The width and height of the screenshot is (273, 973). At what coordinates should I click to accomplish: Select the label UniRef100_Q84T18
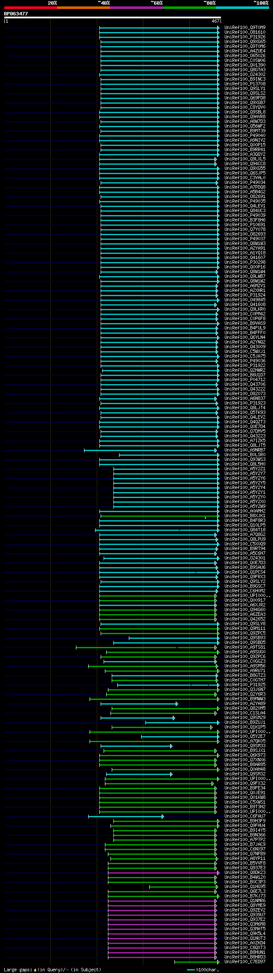tap(245, 530)
